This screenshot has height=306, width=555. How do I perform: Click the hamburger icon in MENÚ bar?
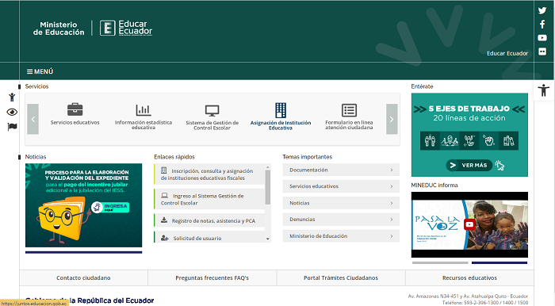30,71
